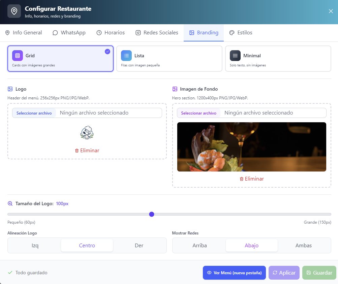Screen dimensions: 338x284
Task: Choose Ambas for Mostrar Redes
Action: pos(304,245)
